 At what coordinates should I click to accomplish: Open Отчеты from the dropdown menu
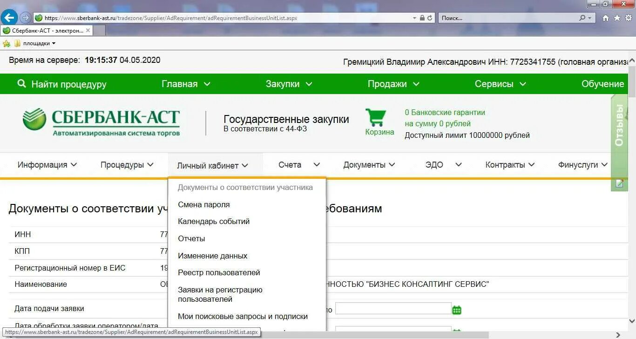click(x=191, y=239)
